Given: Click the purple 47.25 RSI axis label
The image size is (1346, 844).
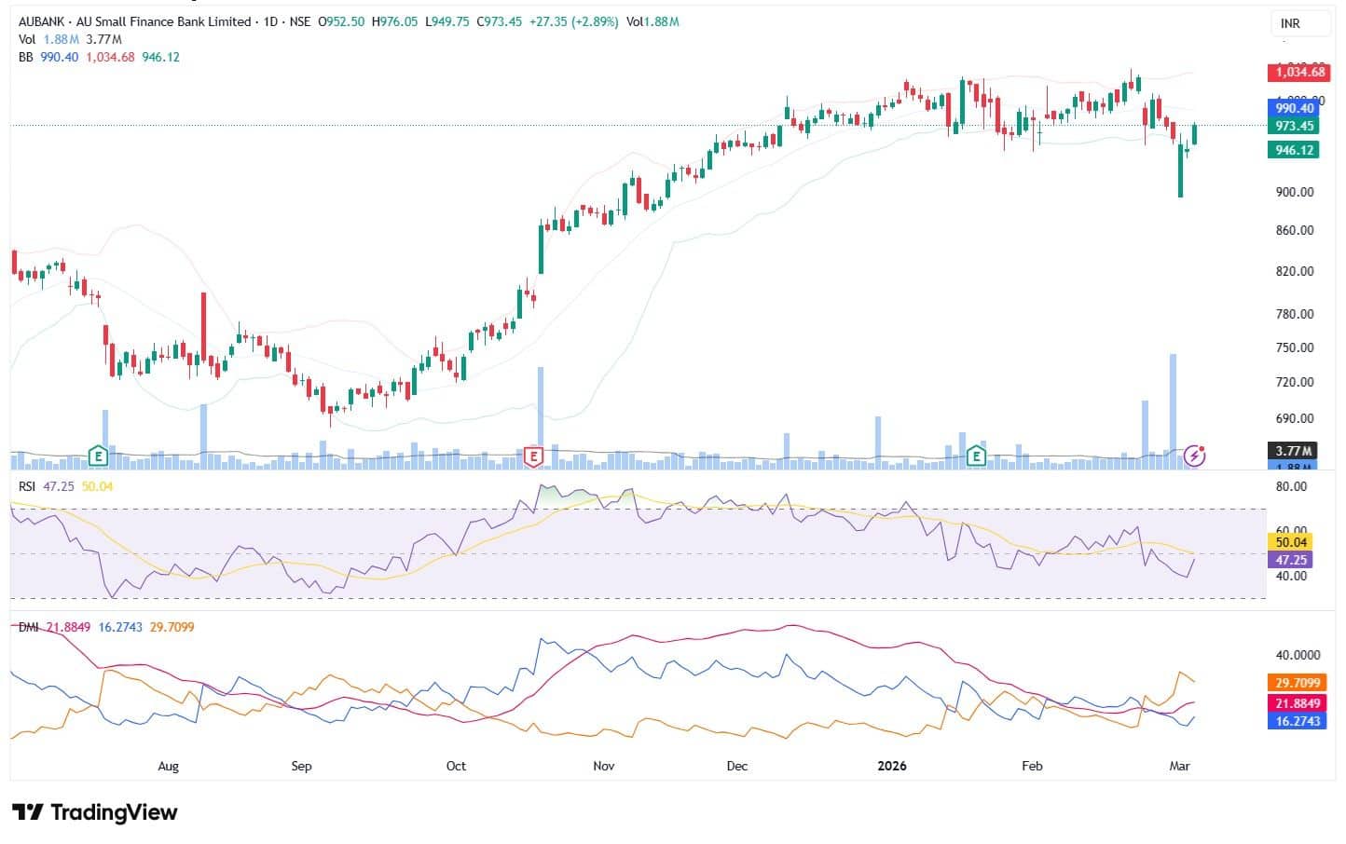Looking at the screenshot, I should pos(1292,560).
